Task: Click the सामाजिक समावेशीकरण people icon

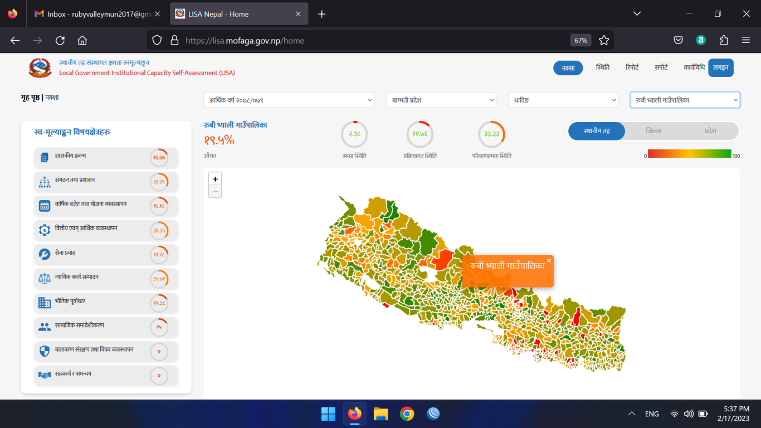Action: [45, 327]
